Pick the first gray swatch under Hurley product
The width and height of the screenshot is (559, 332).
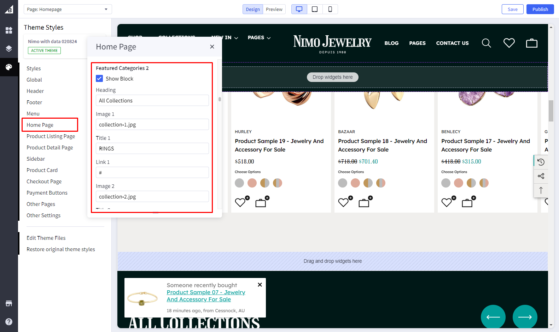coord(239,183)
